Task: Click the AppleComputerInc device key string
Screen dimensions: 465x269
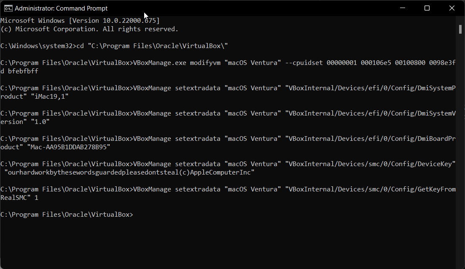Action: (130, 172)
